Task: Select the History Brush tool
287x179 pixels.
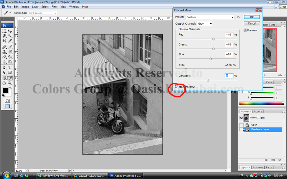Action: [10, 52]
